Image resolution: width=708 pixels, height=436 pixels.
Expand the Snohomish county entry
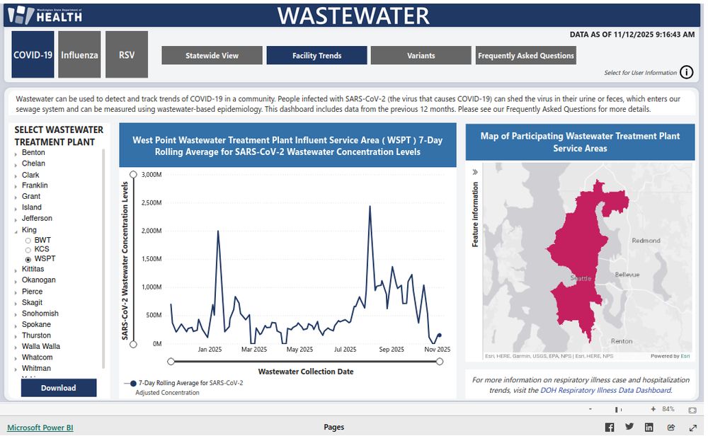18,313
